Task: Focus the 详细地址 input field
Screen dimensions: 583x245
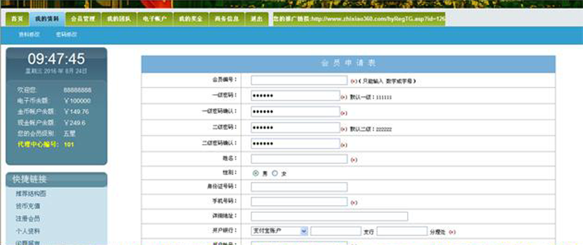Action: [330, 216]
